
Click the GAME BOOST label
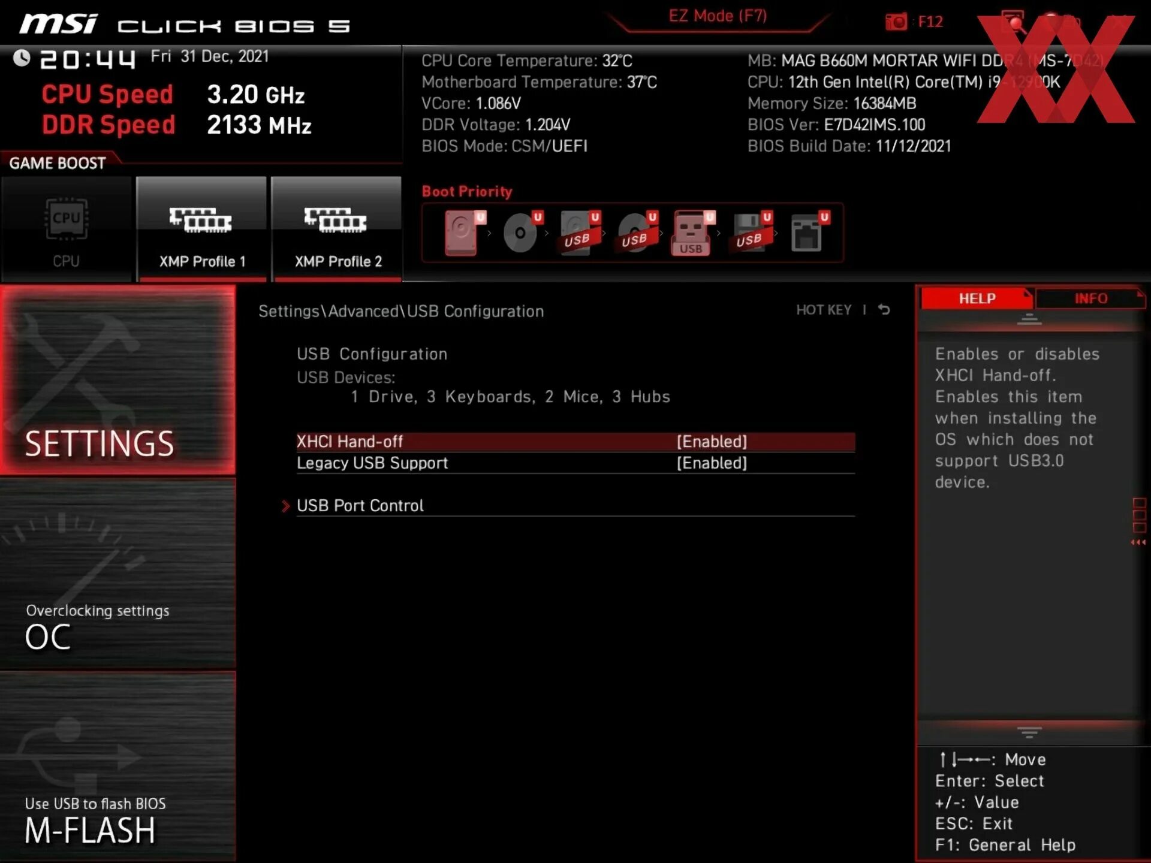coord(58,163)
